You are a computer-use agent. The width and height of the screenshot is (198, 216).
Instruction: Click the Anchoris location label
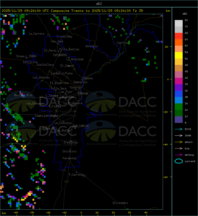click(92, 46)
